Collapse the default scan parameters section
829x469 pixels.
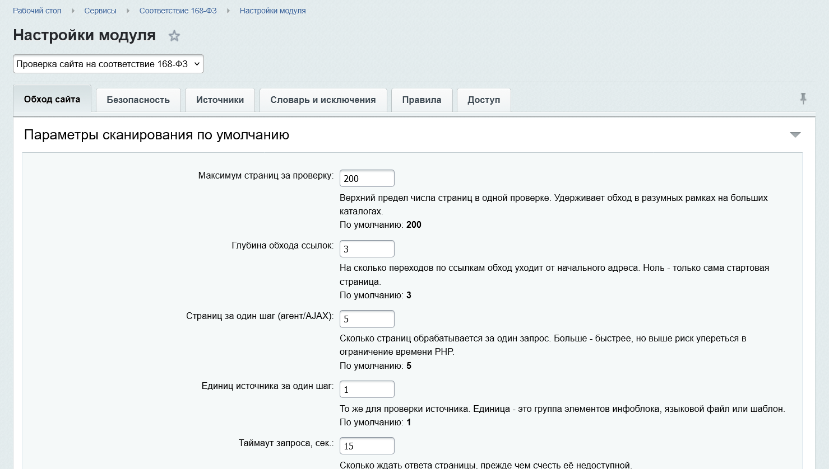[x=795, y=135]
